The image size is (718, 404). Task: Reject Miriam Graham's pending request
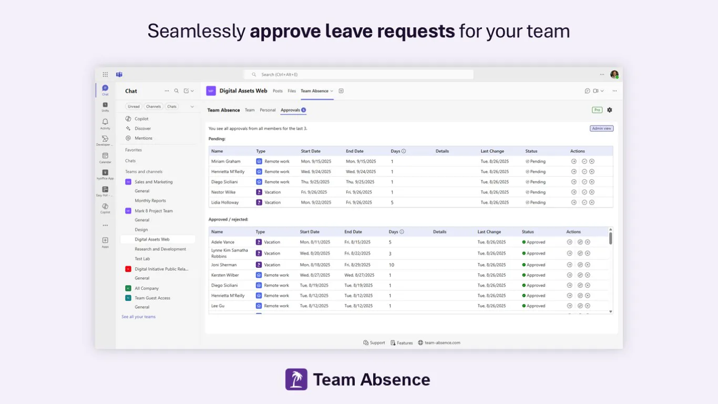(x=592, y=161)
